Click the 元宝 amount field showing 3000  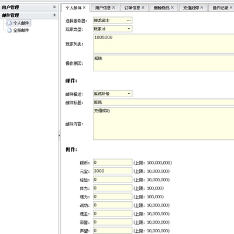[x=113, y=171]
